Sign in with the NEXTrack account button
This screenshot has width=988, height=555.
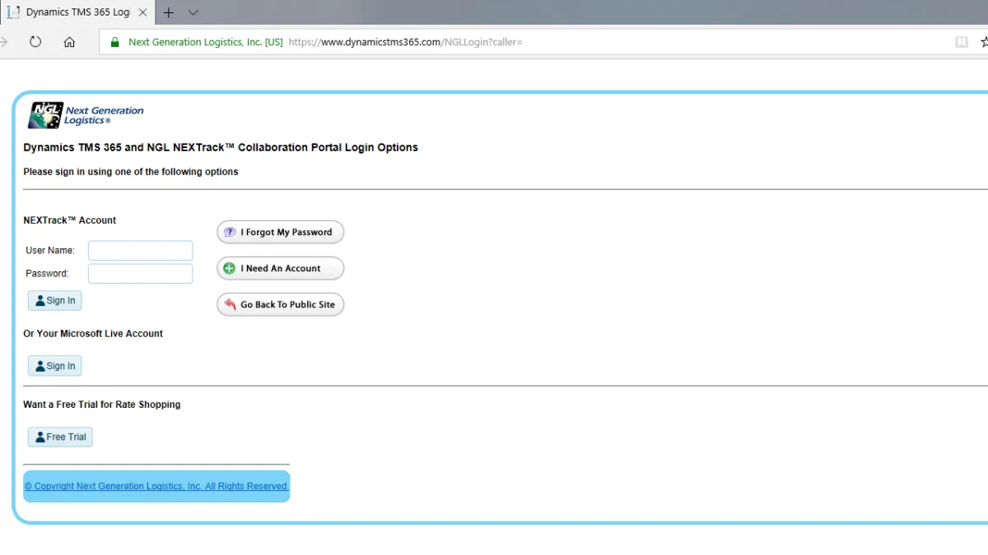[x=54, y=301]
